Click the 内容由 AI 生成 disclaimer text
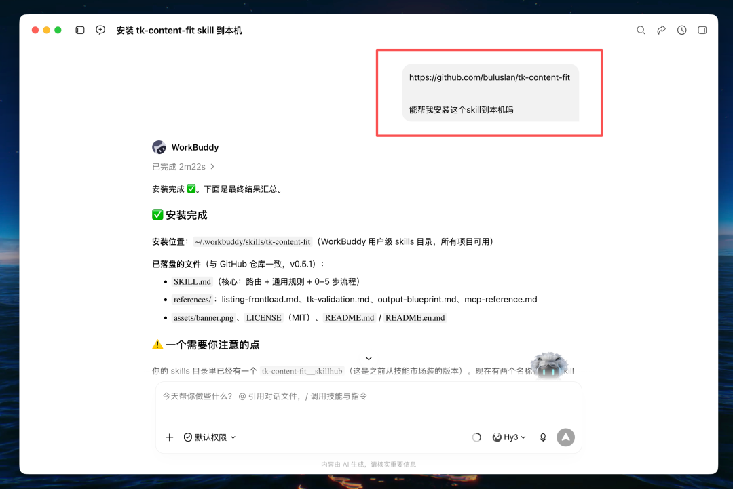The width and height of the screenshot is (733, 489). (x=369, y=465)
